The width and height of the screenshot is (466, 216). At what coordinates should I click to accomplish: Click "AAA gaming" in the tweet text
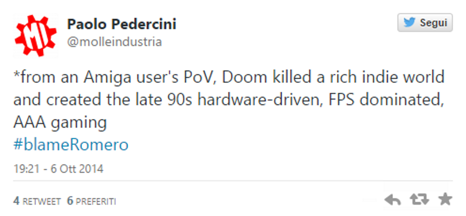(x=60, y=123)
